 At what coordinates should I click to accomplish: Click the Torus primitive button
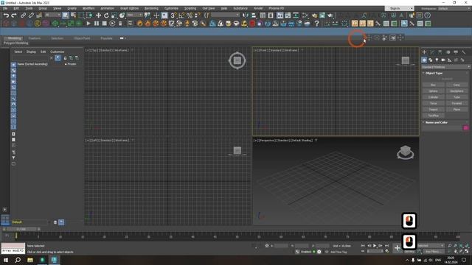click(433, 103)
